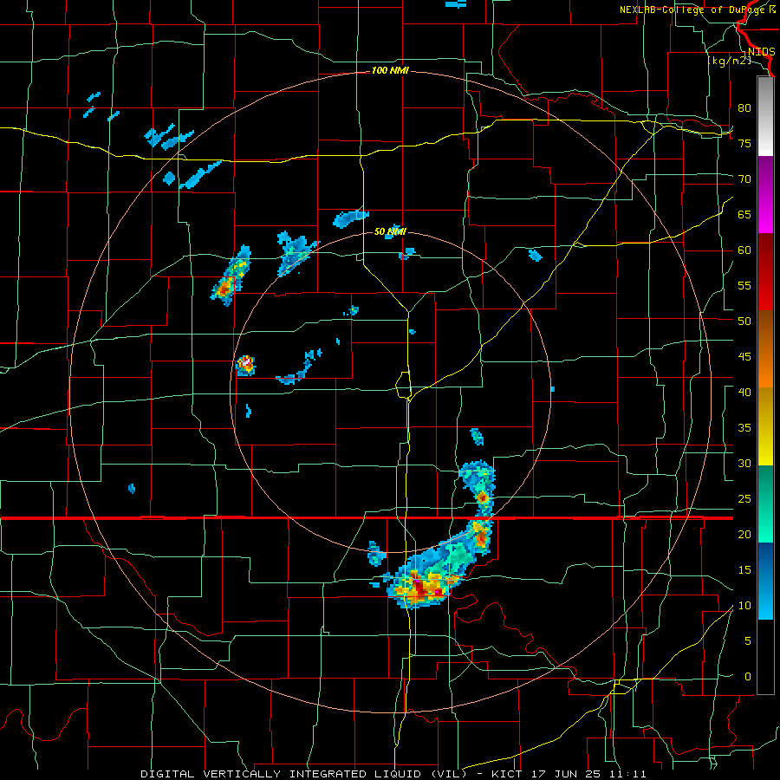Click the 70 value on the color scale
Image resolution: width=780 pixels, height=780 pixels.
tap(744, 179)
